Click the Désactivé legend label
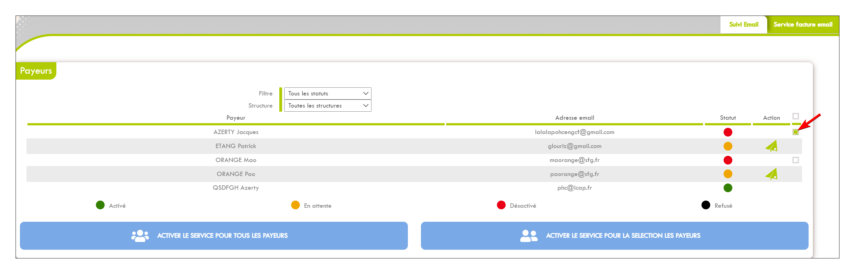 522,206
